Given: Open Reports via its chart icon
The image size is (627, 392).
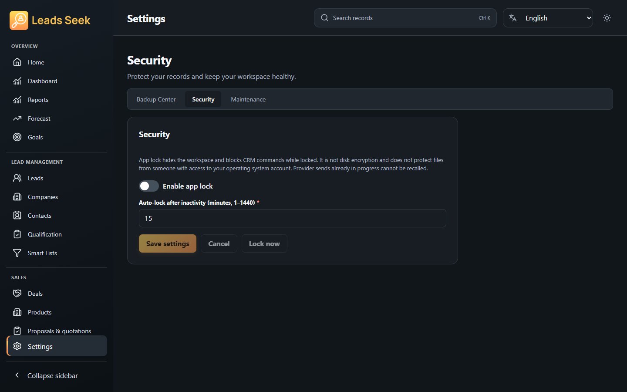Looking at the screenshot, I should [x=17, y=100].
